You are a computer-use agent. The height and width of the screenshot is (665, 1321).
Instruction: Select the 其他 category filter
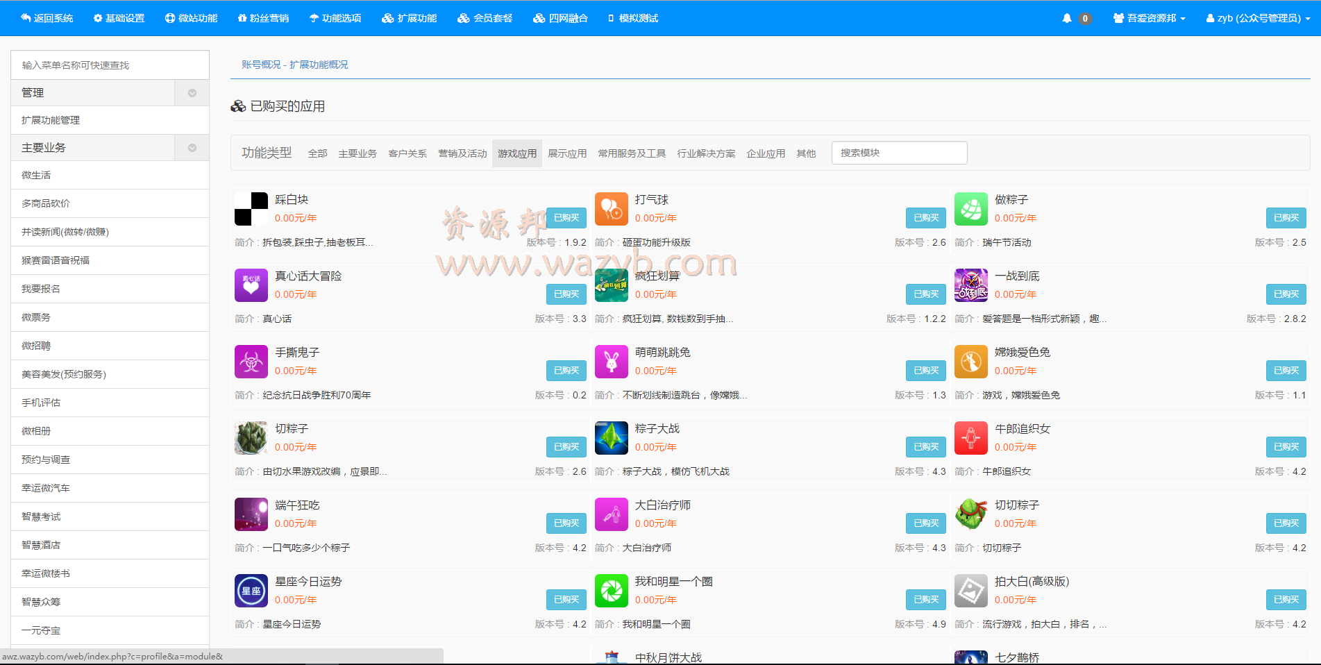[806, 153]
